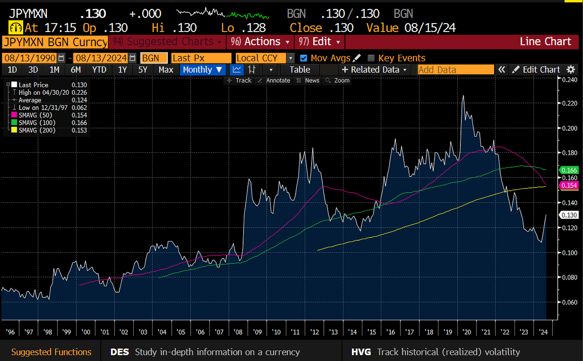Select the 5Y time range
583x361 pixels.
(x=143, y=70)
